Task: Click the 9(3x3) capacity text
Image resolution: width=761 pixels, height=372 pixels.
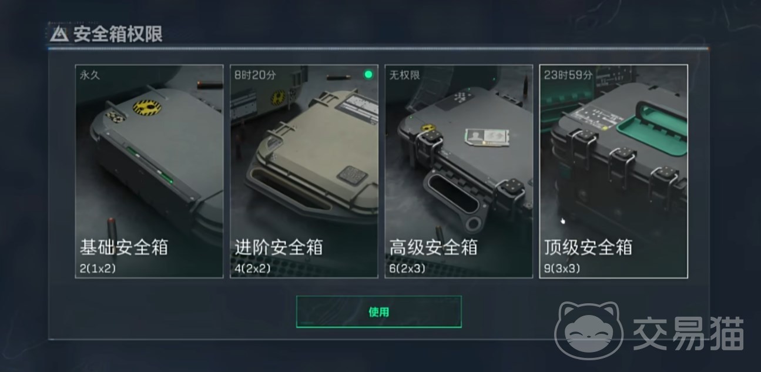Action: coord(562,268)
